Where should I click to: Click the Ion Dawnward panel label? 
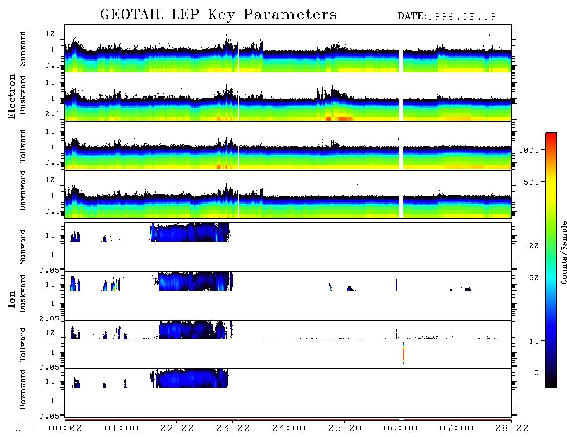tap(23, 389)
